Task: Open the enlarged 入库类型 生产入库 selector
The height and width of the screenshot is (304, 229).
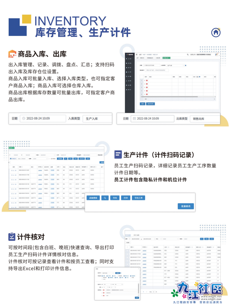Action: point(97,119)
